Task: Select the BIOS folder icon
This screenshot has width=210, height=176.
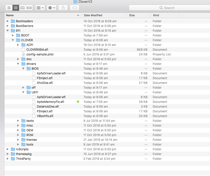Action: (x=29, y=68)
